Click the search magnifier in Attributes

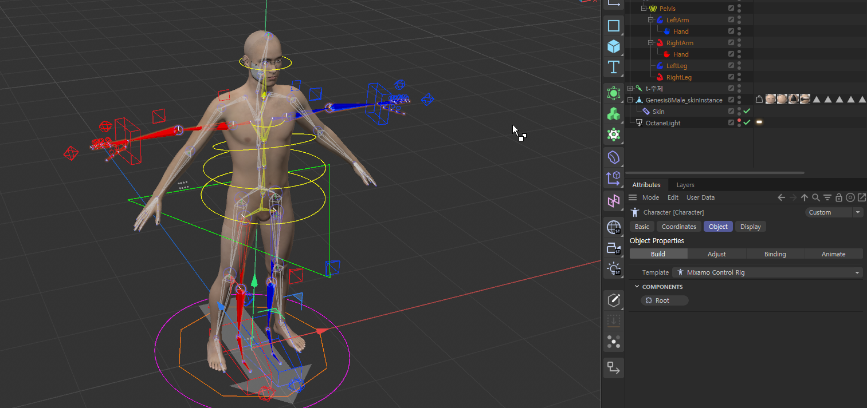[x=816, y=197]
